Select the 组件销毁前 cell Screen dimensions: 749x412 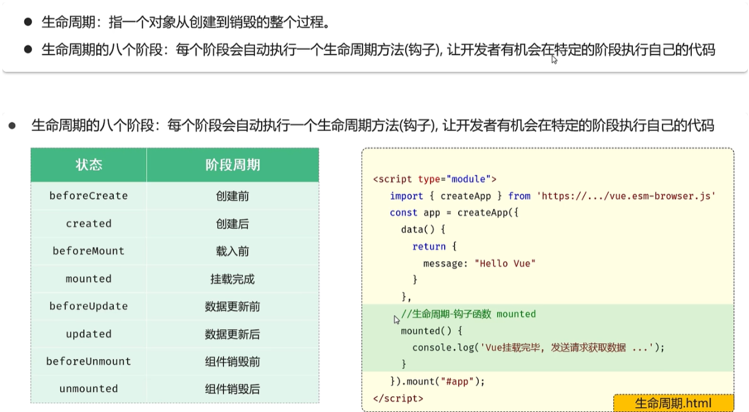tap(232, 361)
